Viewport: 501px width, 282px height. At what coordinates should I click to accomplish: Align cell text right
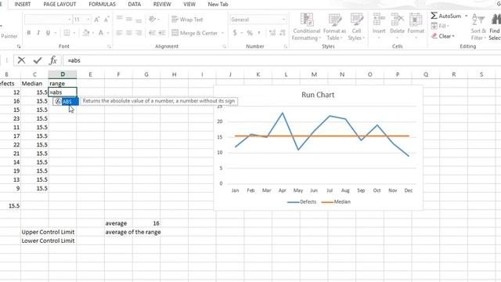coord(139,33)
